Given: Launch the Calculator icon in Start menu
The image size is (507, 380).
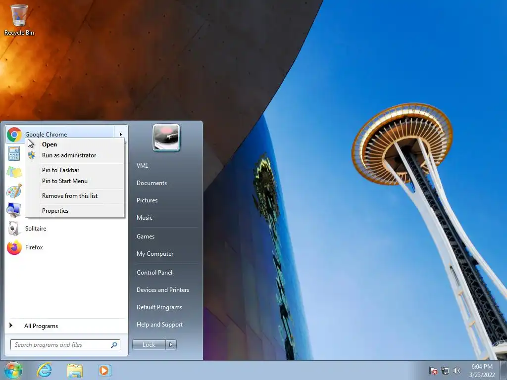Looking at the screenshot, I should [14, 153].
